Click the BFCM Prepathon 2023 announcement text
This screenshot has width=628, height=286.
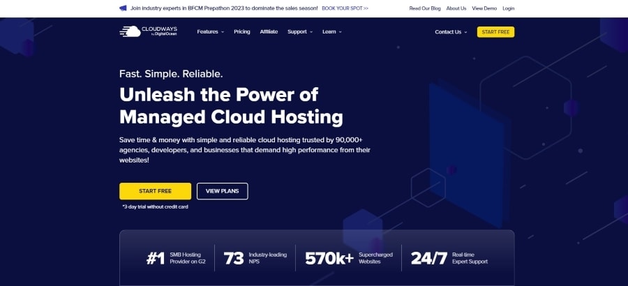pos(224,8)
